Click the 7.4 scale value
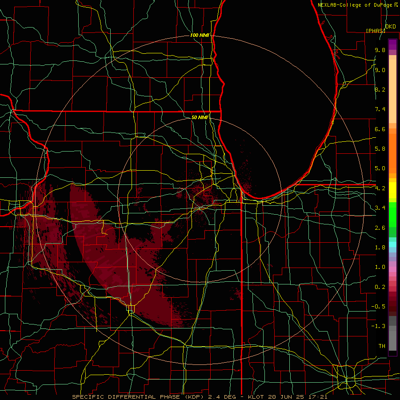The height and width of the screenshot is (400, 400). coord(380,109)
